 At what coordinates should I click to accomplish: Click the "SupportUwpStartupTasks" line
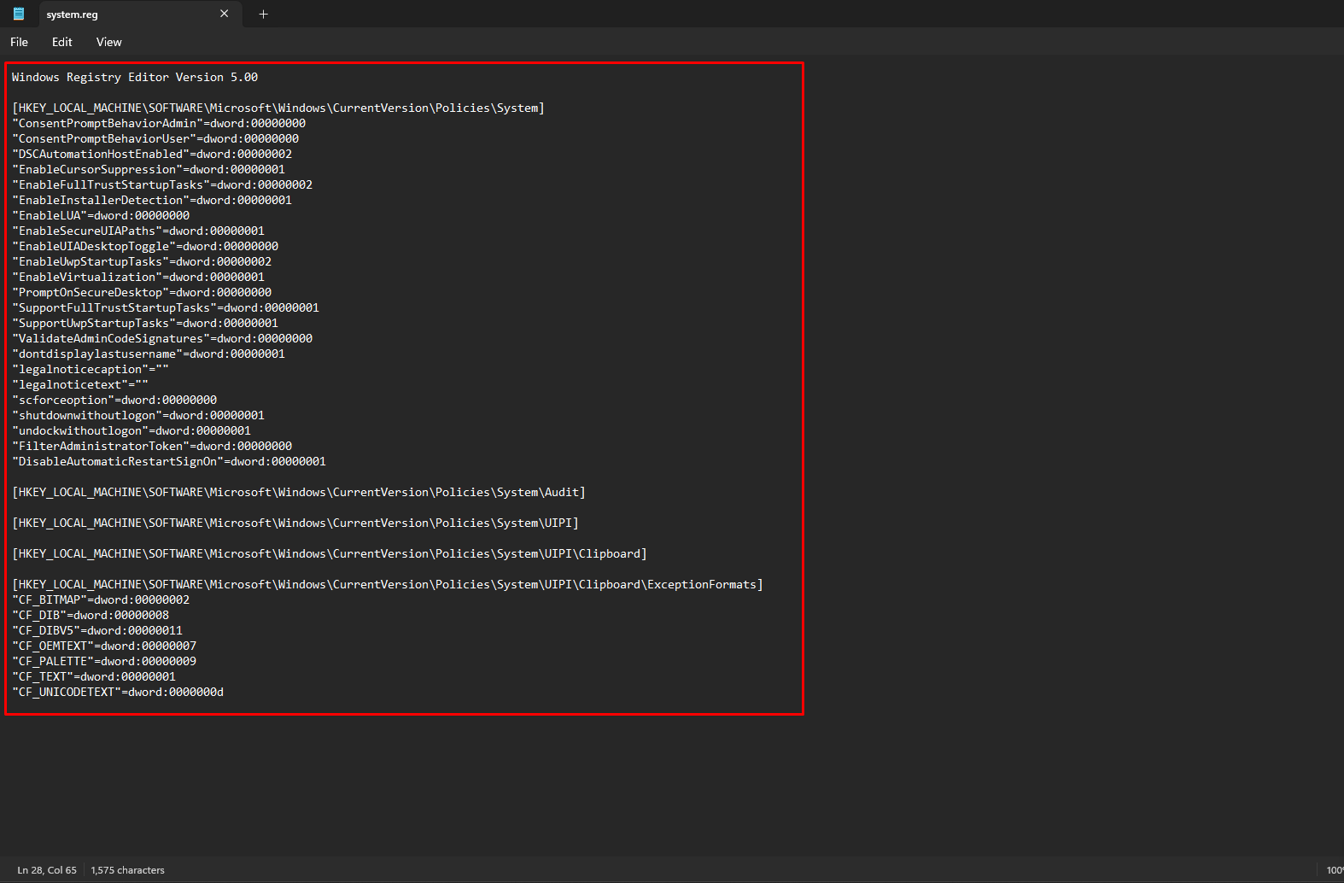point(145,323)
